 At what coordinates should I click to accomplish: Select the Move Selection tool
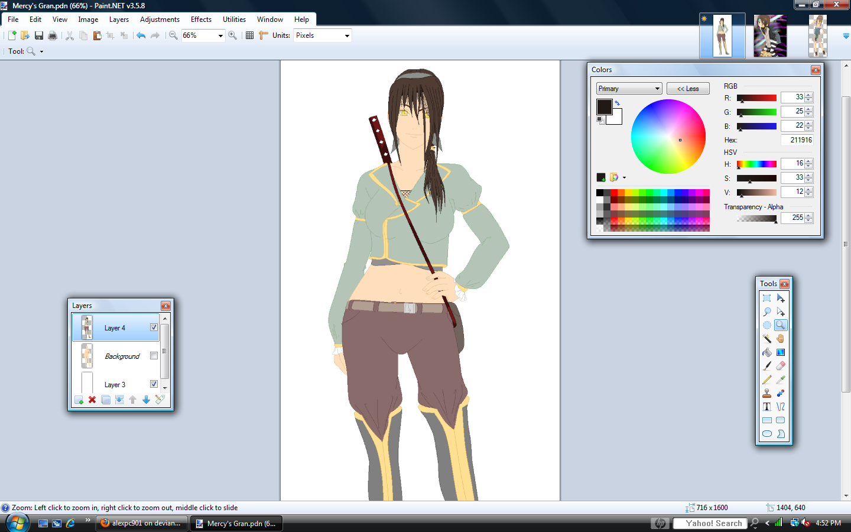781,312
